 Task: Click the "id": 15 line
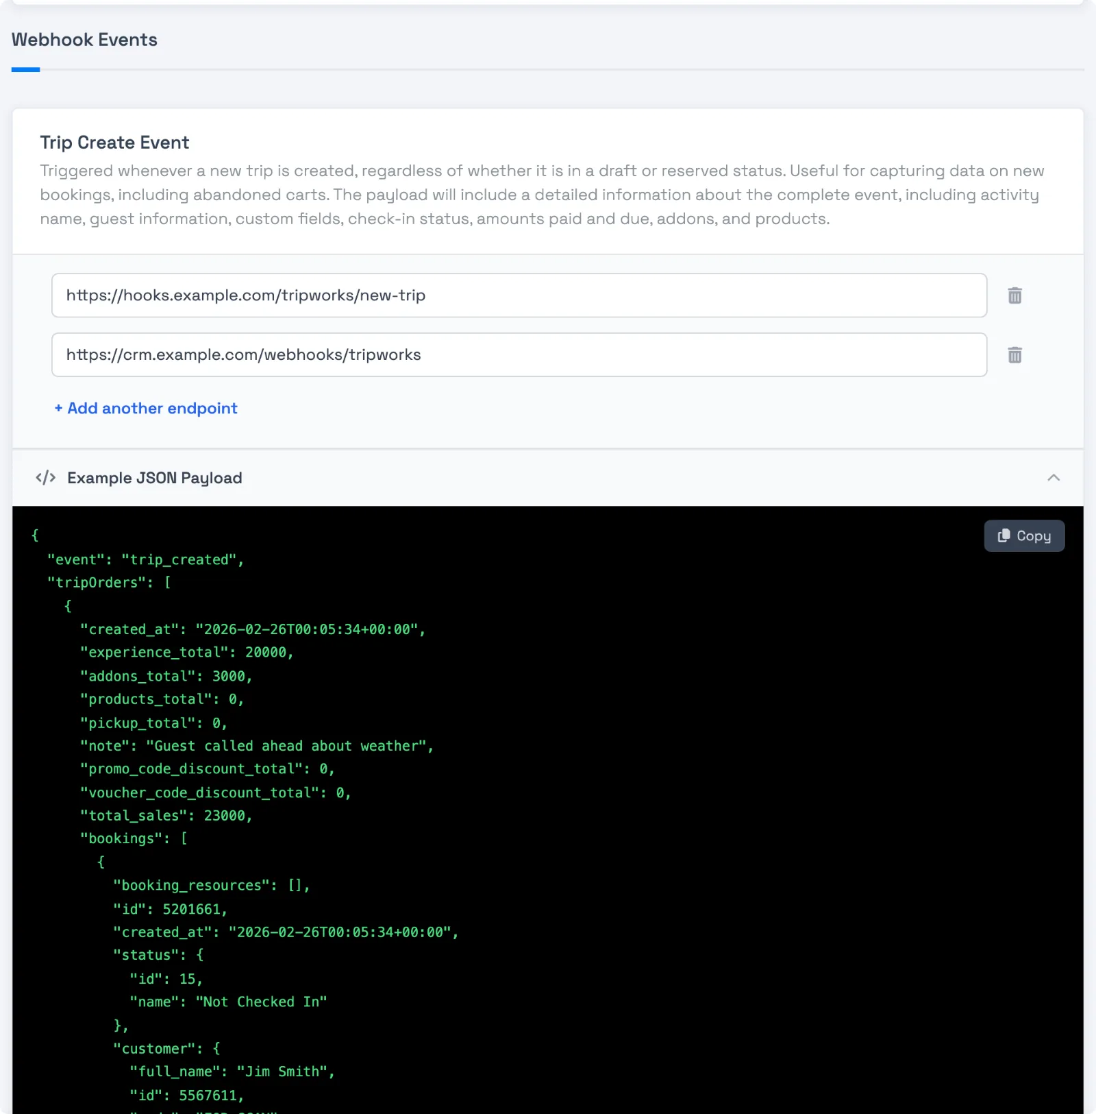[x=166, y=979]
